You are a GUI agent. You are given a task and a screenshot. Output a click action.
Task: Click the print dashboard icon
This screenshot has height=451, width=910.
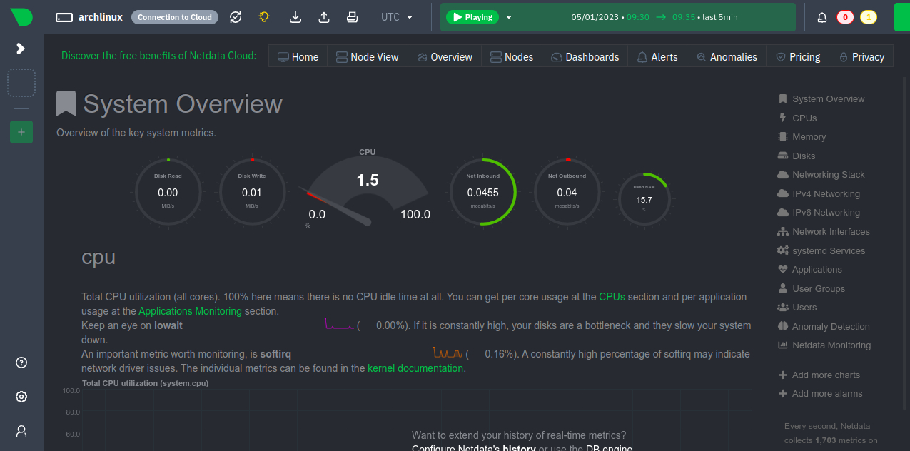click(x=351, y=17)
